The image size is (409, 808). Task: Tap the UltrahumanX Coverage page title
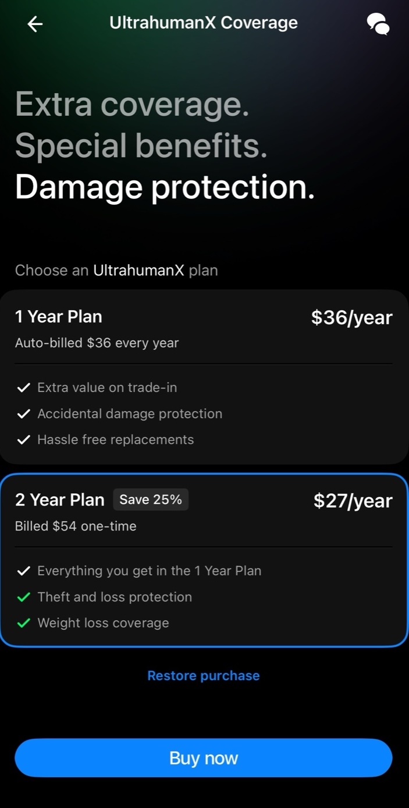pos(204,23)
